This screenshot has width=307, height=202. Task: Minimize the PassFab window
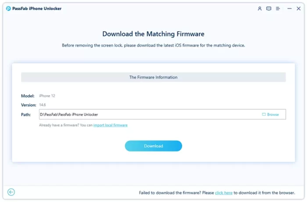[289, 8]
